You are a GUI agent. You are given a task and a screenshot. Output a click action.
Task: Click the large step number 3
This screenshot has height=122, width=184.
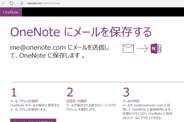click(x=126, y=92)
